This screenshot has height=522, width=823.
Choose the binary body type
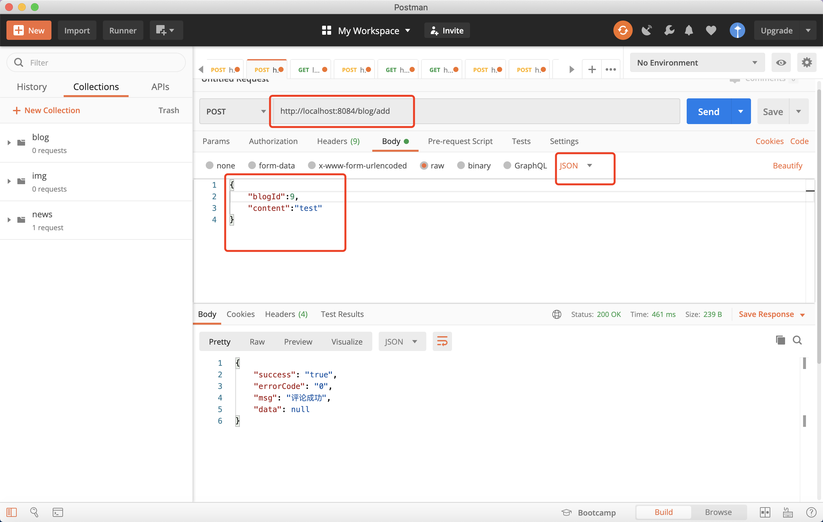point(461,166)
